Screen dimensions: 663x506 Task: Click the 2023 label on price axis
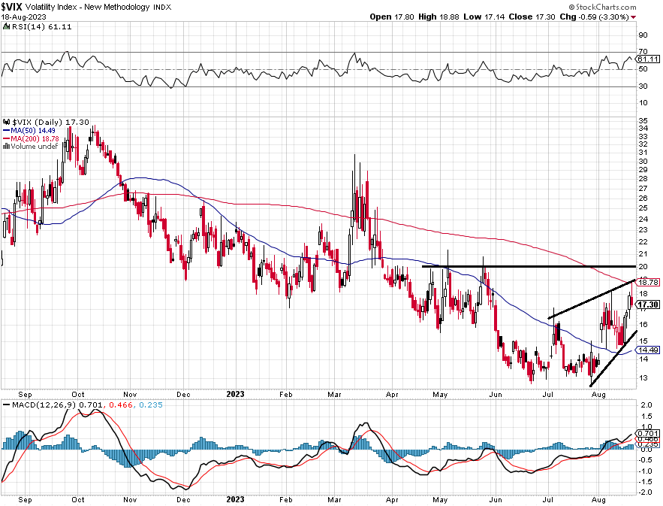pos(235,394)
